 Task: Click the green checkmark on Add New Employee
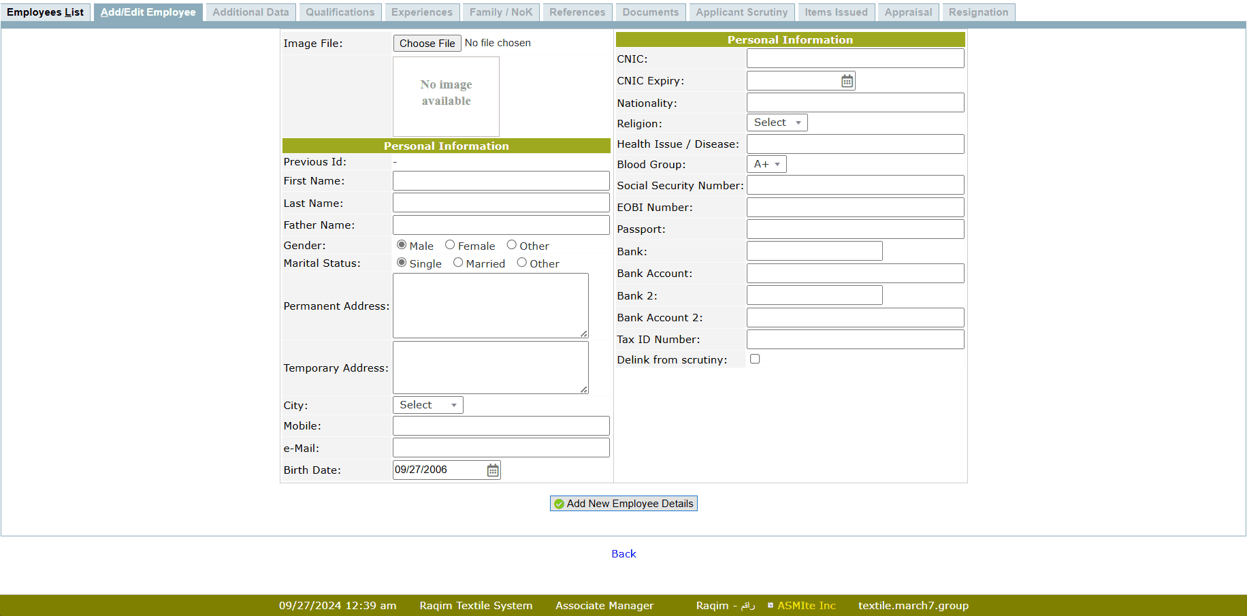(x=559, y=504)
